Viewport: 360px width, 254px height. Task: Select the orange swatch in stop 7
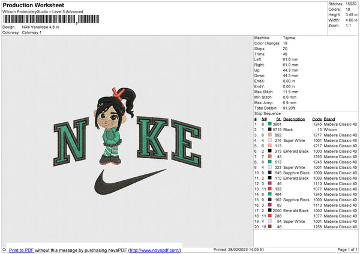270,156
